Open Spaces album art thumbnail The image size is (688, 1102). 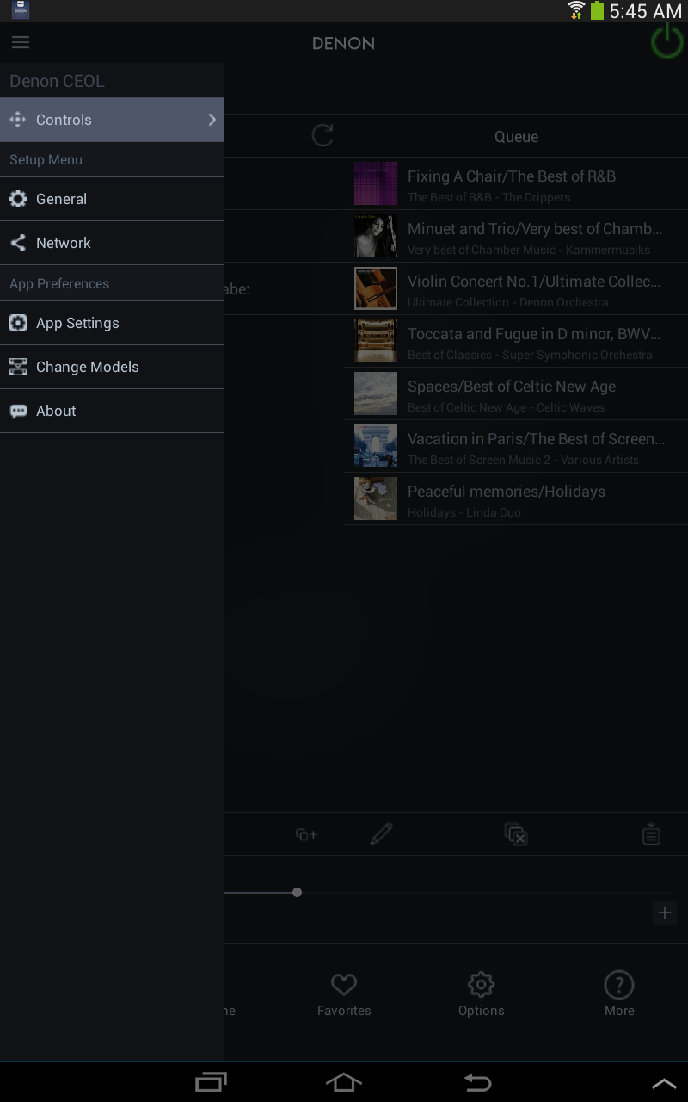[x=376, y=393]
